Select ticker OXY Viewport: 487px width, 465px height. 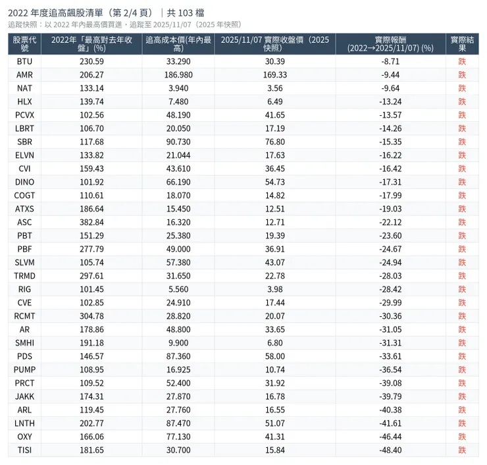pos(24,437)
